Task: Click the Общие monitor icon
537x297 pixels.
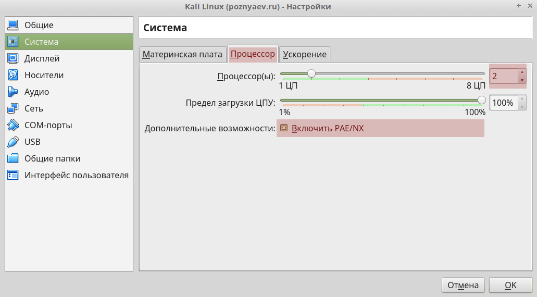Action: pyautogui.click(x=13, y=25)
